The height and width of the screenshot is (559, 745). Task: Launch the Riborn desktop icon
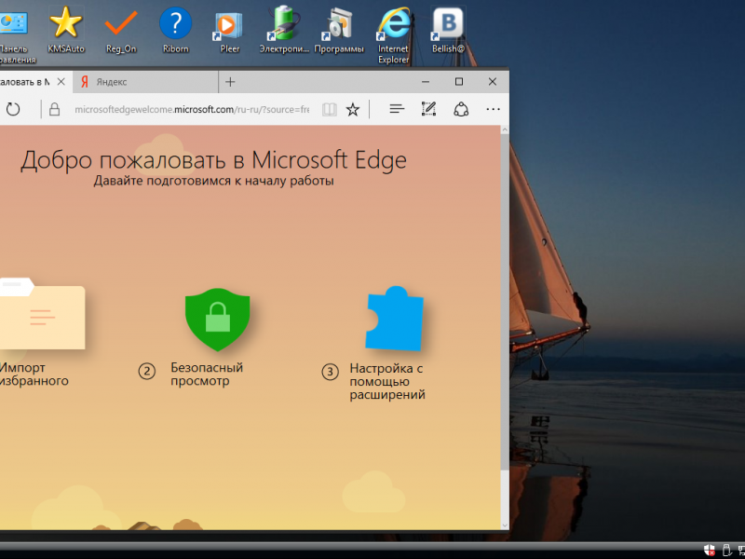point(176,29)
